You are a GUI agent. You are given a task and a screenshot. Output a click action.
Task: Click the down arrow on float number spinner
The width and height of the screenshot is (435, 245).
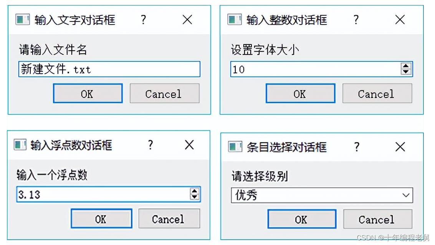[195, 197]
